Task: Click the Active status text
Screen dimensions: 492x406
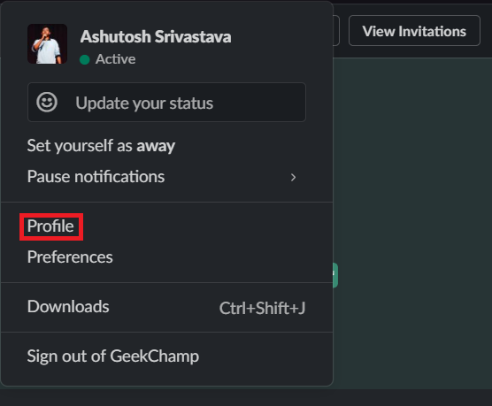Action: pyautogui.click(x=115, y=59)
